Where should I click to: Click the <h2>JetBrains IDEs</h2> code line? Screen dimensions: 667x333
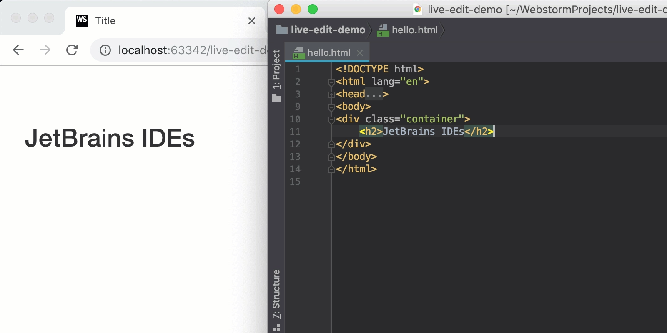426,132
